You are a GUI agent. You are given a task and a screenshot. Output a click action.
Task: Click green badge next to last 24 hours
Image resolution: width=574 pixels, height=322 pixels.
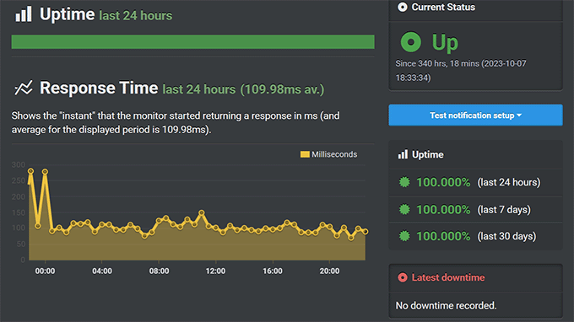tap(404, 182)
